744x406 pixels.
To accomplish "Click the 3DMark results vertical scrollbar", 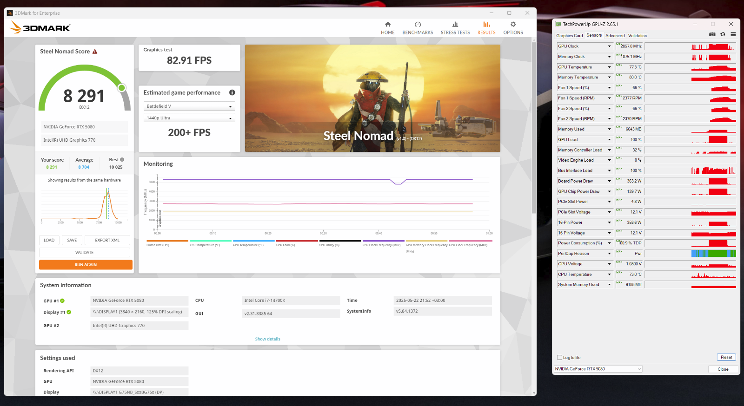I will [534, 139].
